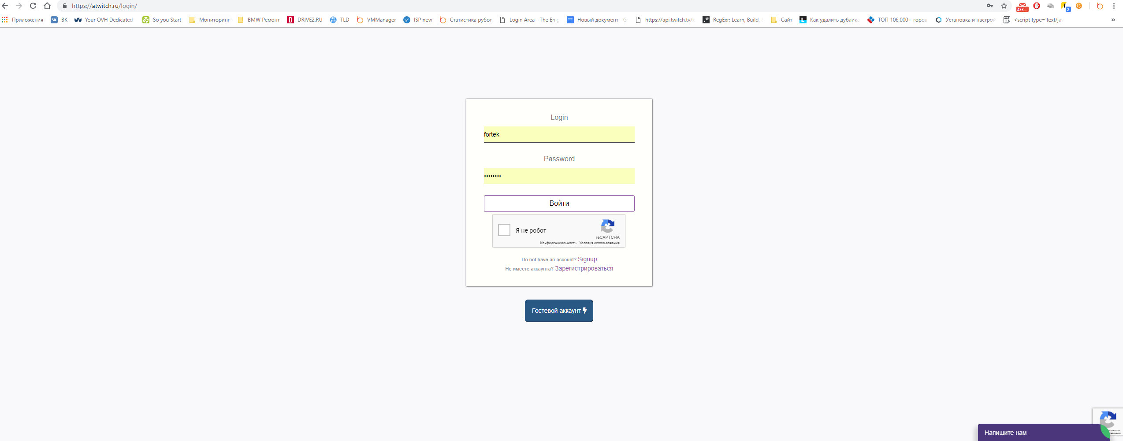Click the browser back arrow
Image resolution: width=1123 pixels, height=441 pixels.
coord(5,6)
